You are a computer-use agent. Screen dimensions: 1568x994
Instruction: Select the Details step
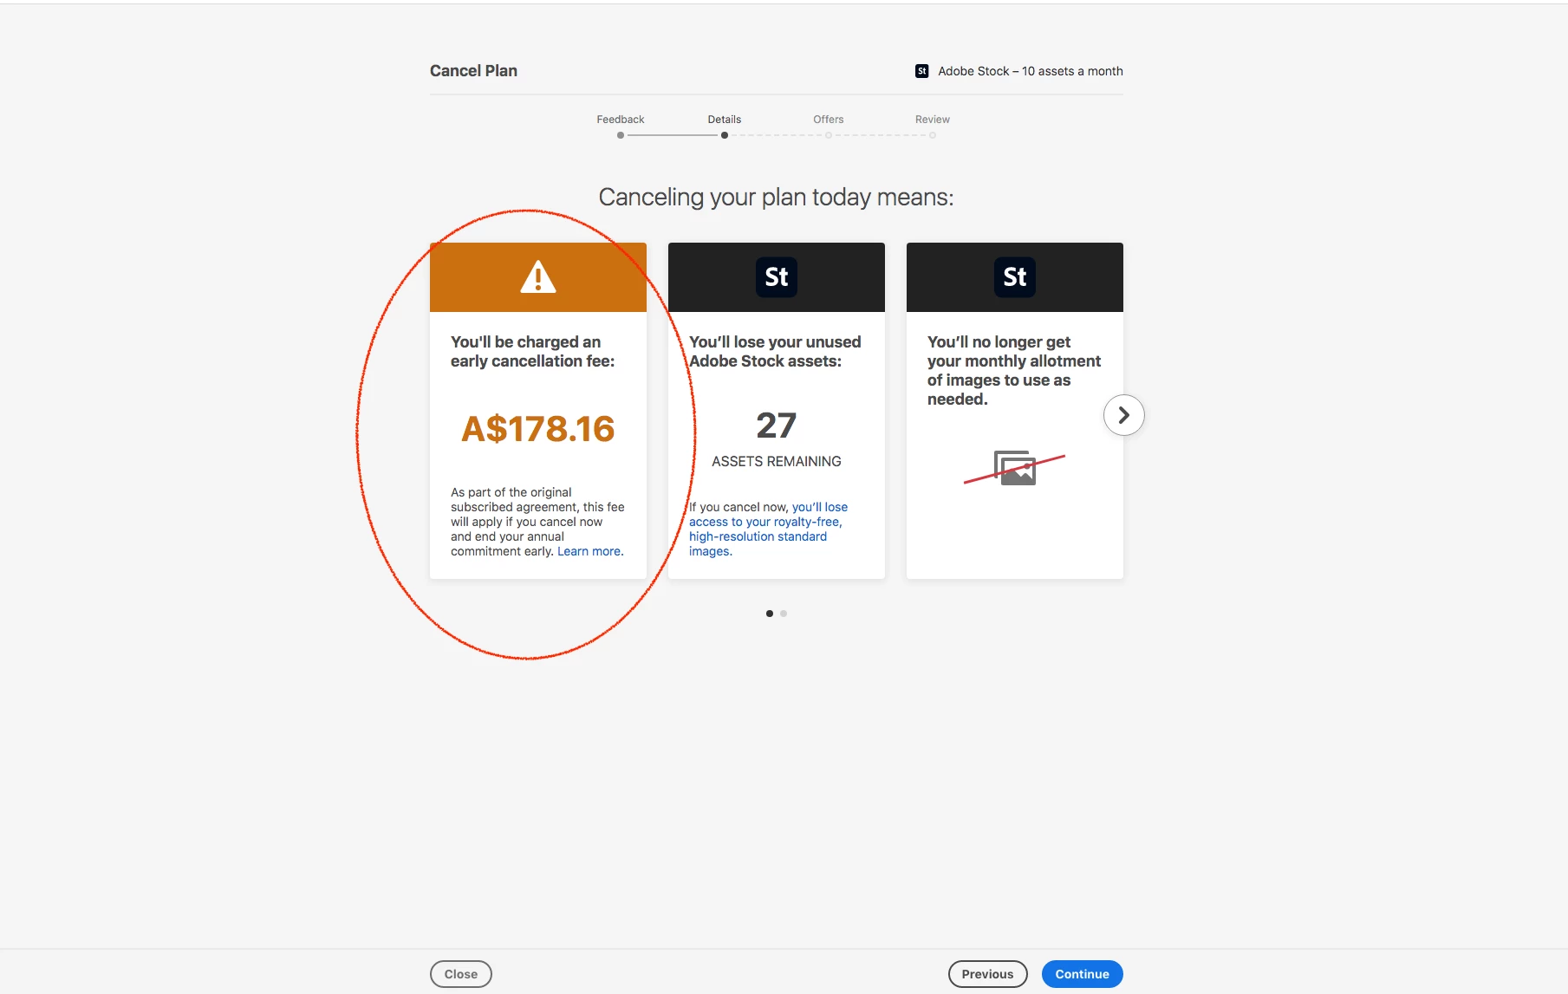tap(725, 120)
